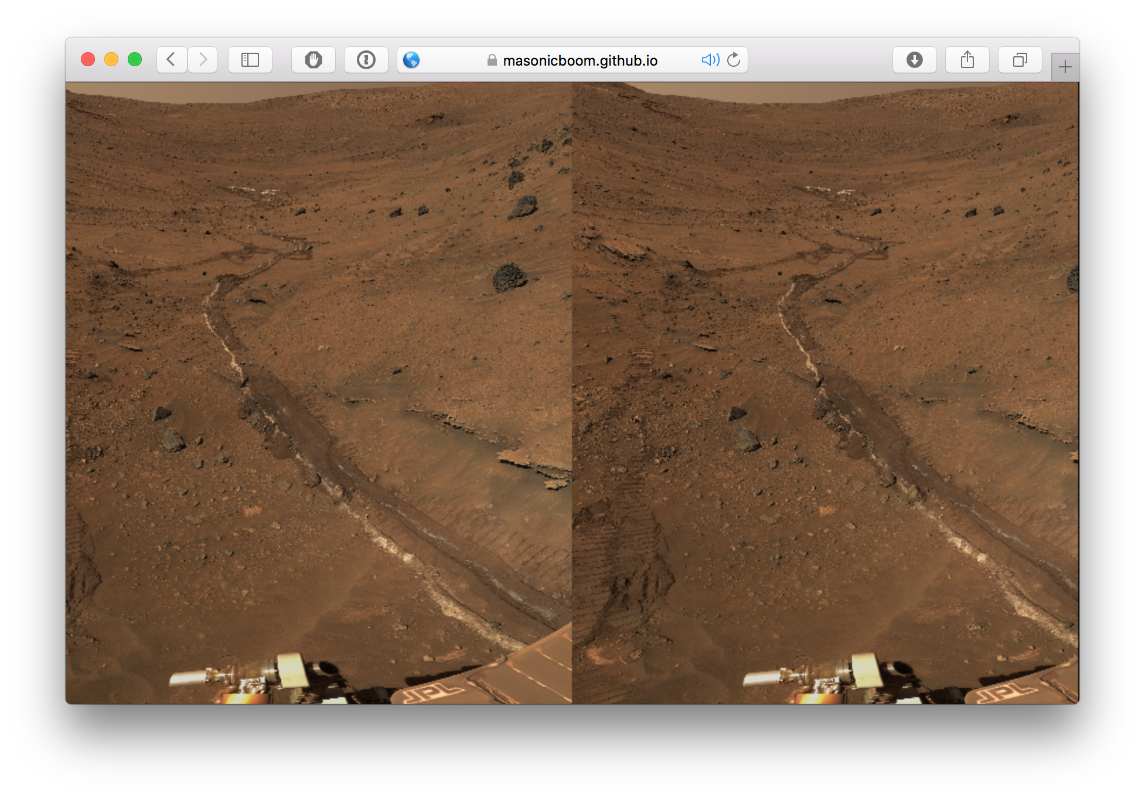Show all tabs overview

[1020, 60]
